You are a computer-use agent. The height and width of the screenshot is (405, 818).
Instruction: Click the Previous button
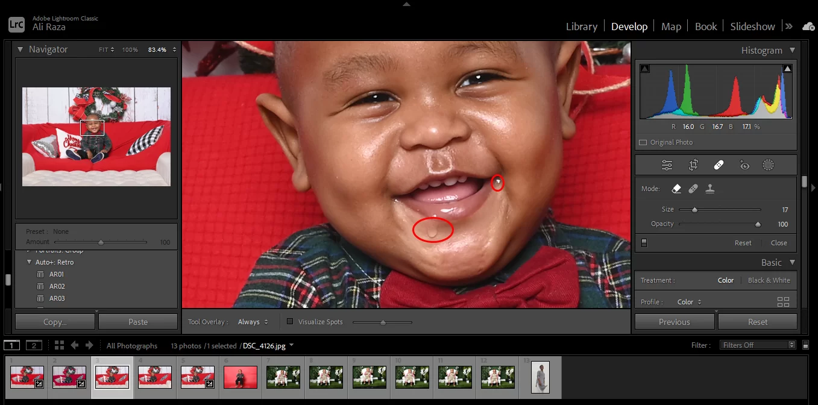[x=675, y=322]
